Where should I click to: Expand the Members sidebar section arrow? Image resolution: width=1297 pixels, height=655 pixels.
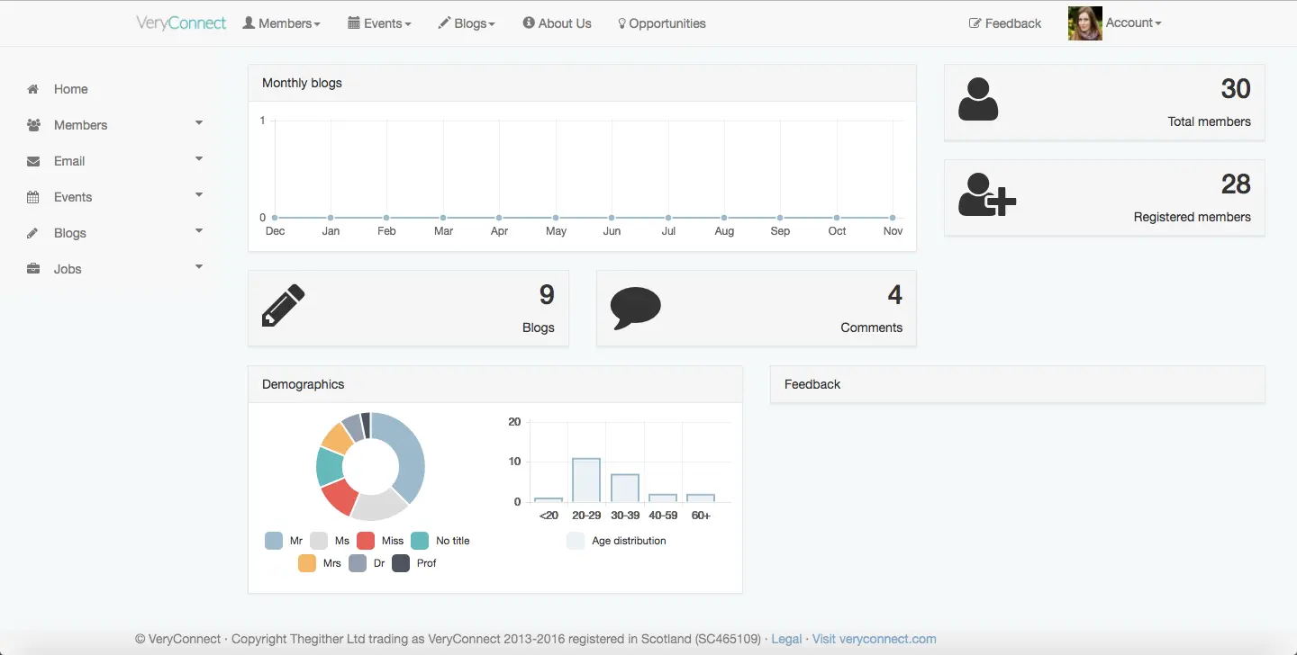199,123
